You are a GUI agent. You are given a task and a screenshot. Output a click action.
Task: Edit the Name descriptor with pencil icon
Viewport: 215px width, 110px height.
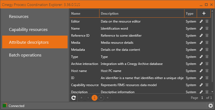[201, 29]
